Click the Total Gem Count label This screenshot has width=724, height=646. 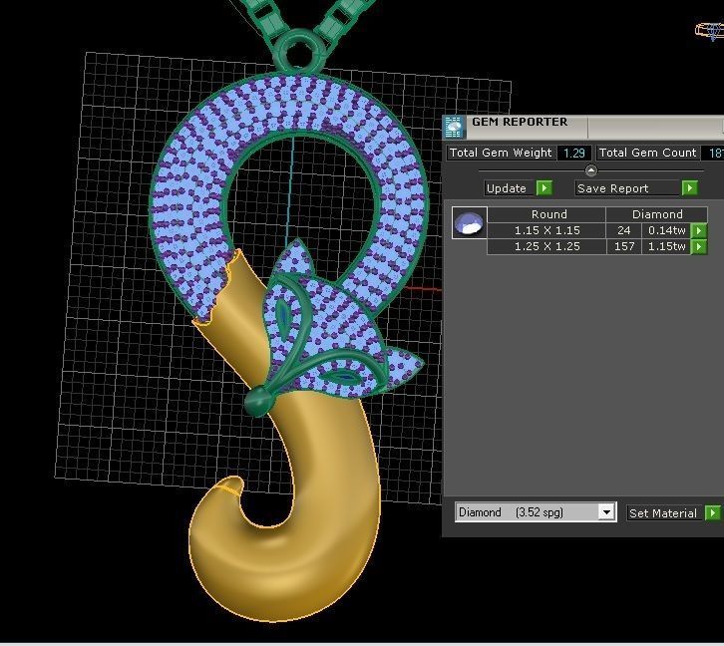pyautogui.click(x=647, y=153)
